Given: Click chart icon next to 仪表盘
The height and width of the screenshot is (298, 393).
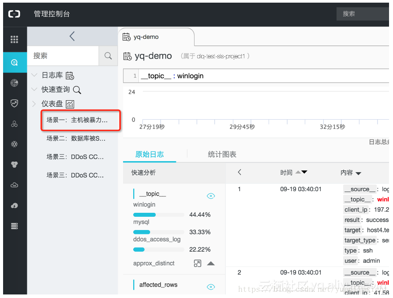Looking at the screenshot, I should click(70, 104).
